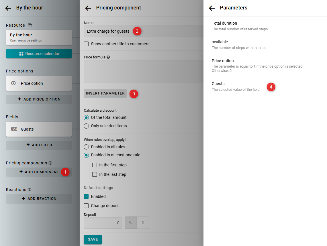Uncheck the Enabled default setting
327x246 pixels.
click(86, 196)
